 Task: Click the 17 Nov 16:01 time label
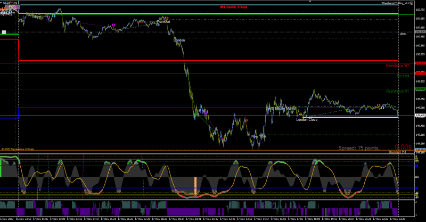[x=278, y=219]
